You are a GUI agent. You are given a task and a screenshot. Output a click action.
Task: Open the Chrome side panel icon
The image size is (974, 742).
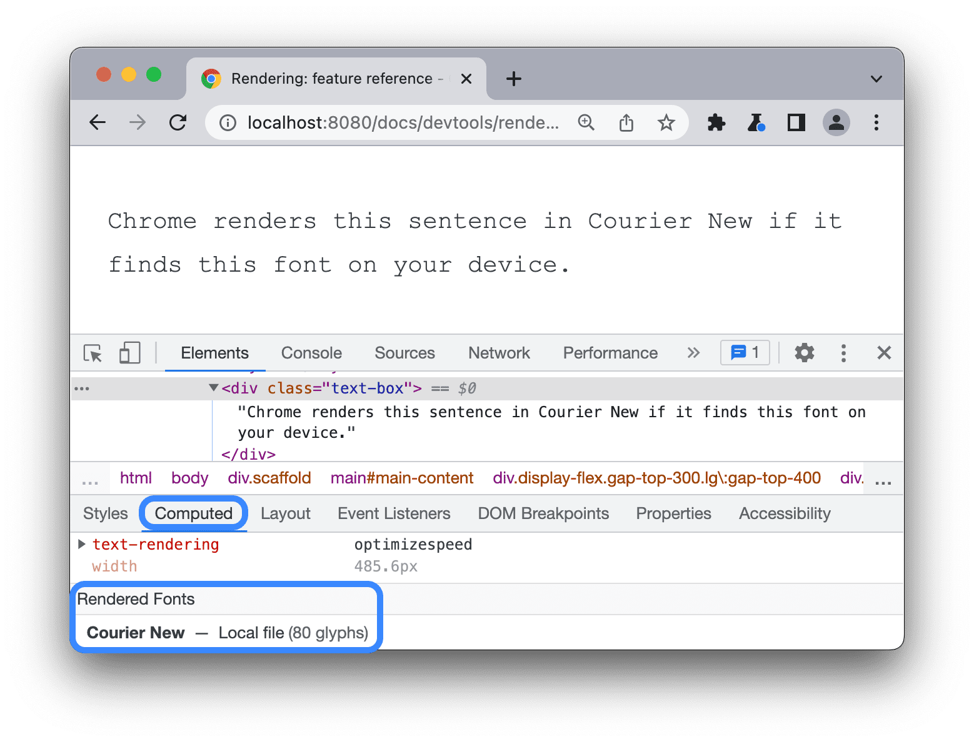(795, 122)
